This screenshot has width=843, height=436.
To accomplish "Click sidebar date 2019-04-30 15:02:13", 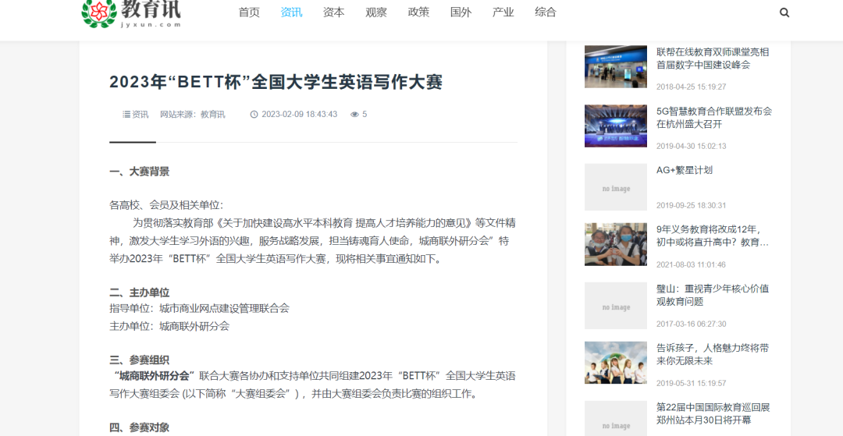I will 691,146.
